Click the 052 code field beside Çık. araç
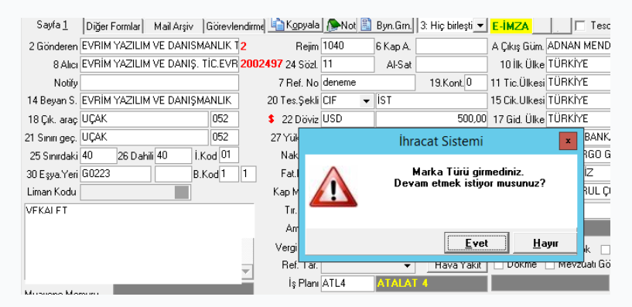This screenshot has height=307, width=632. point(225,119)
